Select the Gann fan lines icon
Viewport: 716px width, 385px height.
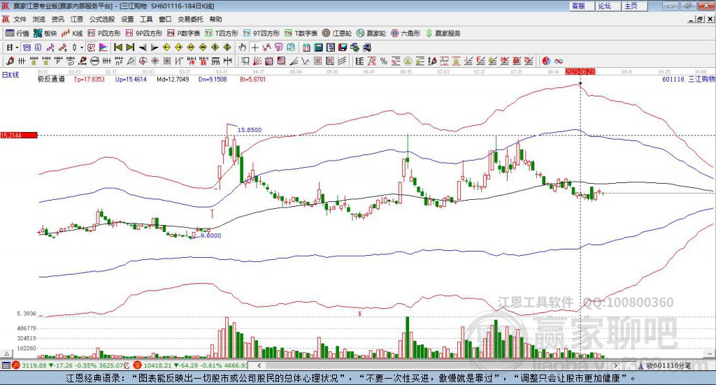(257, 61)
